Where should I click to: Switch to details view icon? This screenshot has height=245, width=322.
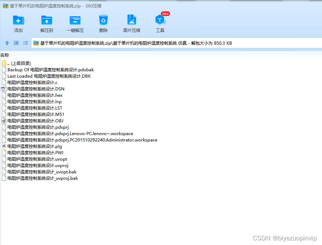point(16,43)
